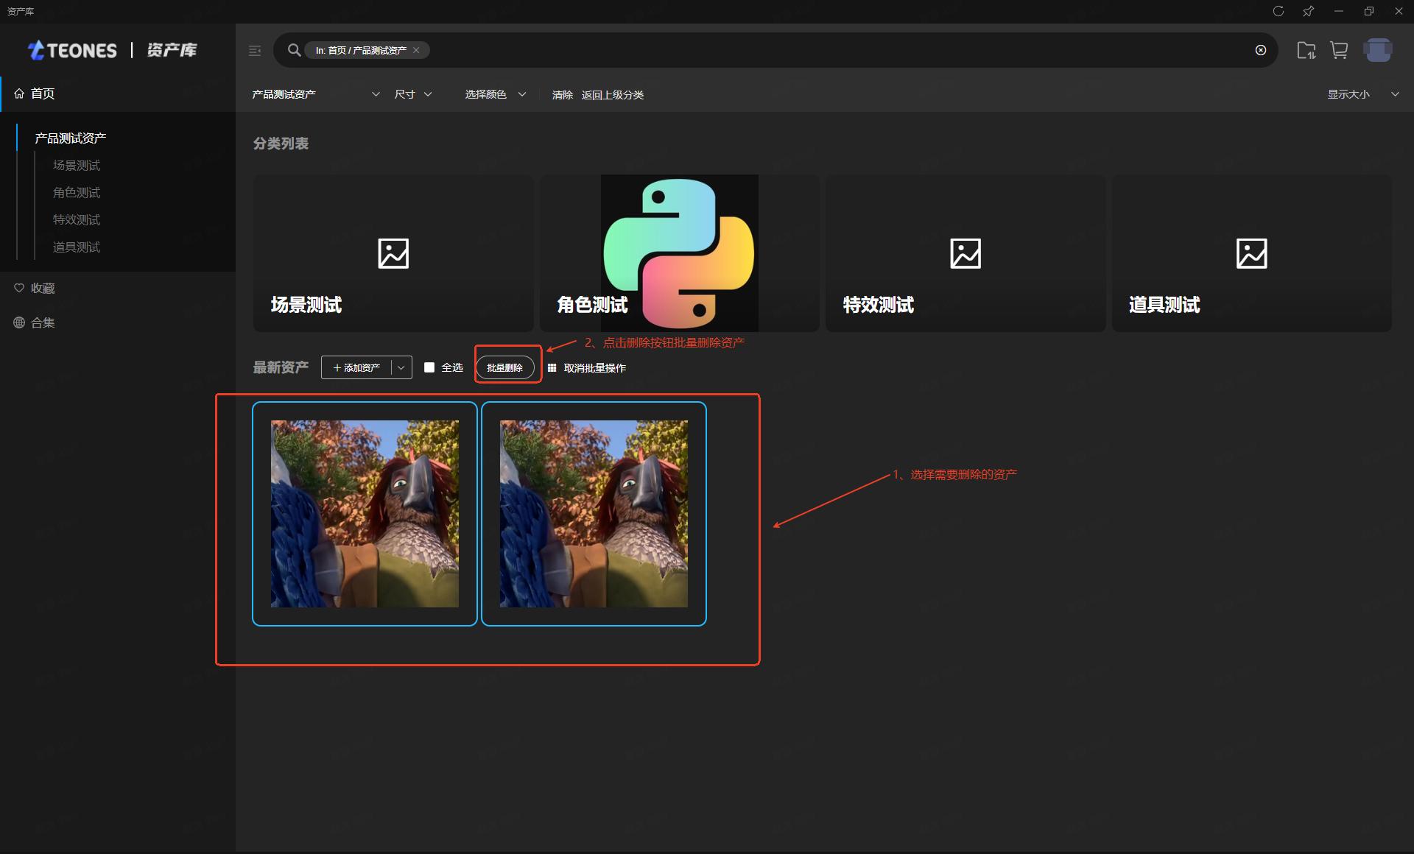Click the 批量删除 button
Screen dimensions: 1414x854
[x=504, y=367]
